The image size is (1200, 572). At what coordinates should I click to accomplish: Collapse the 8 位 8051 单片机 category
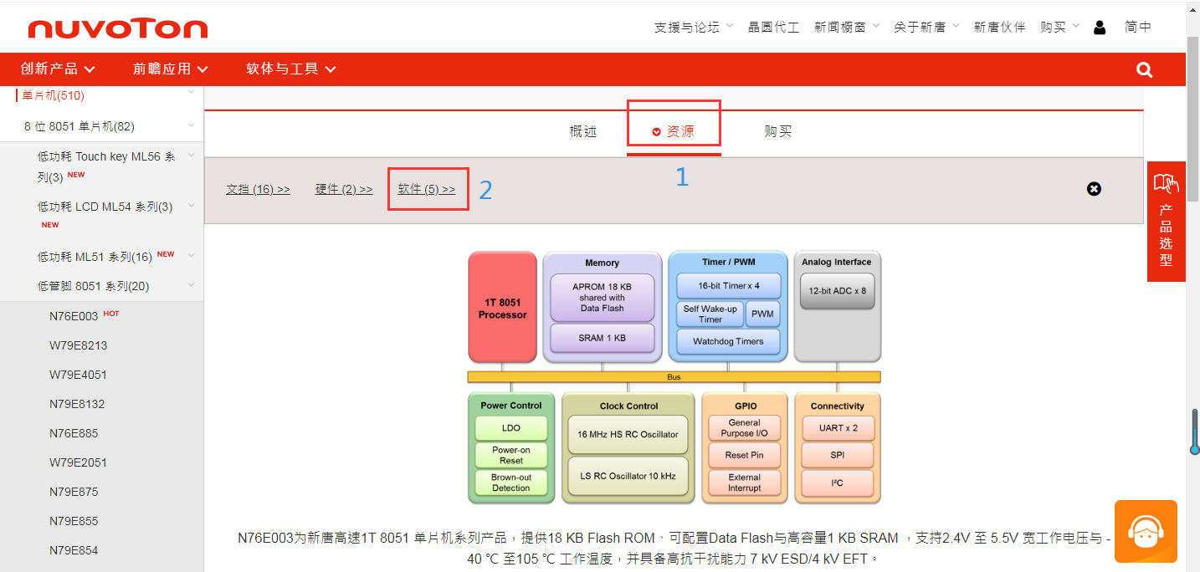pyautogui.click(x=191, y=125)
